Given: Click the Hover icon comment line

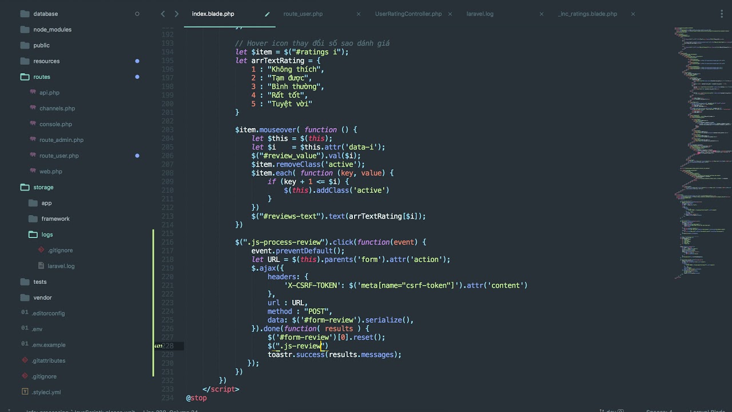Looking at the screenshot, I should click(x=312, y=43).
